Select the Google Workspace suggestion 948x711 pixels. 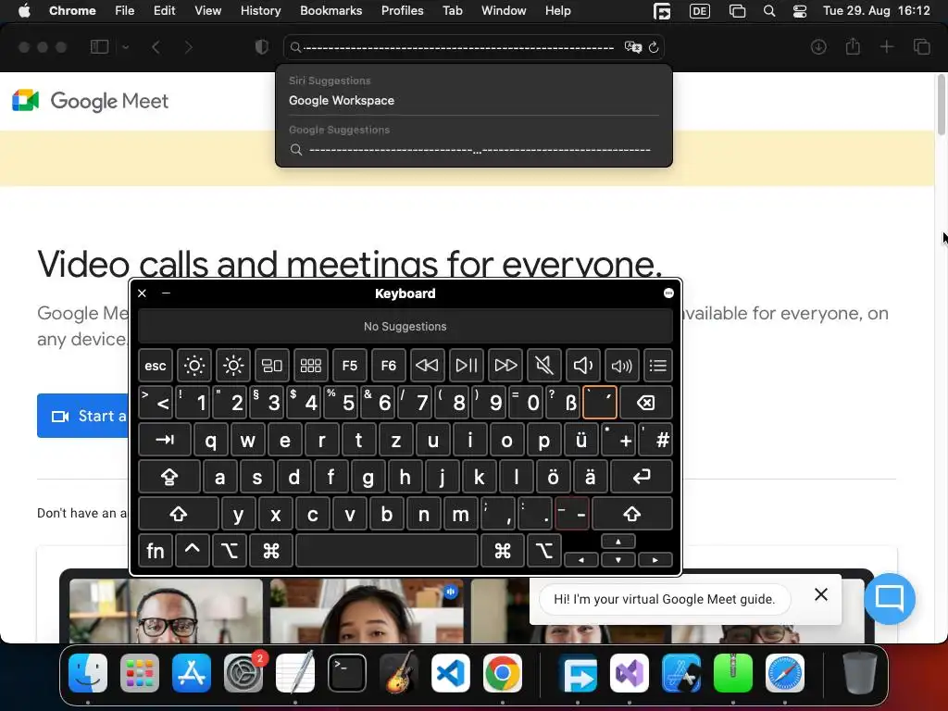coord(474,100)
